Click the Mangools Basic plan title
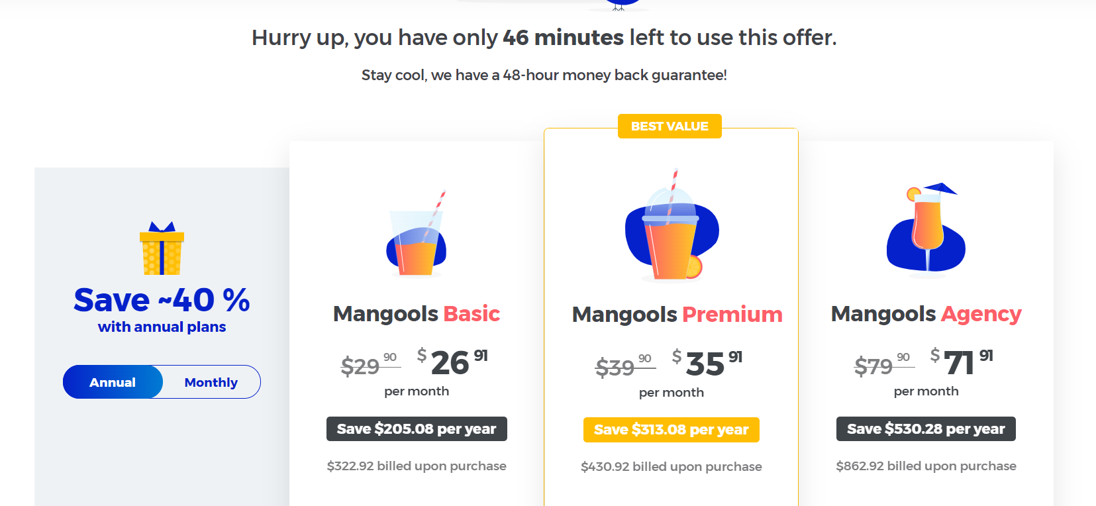Screen dimensions: 1096x506 coord(417,313)
